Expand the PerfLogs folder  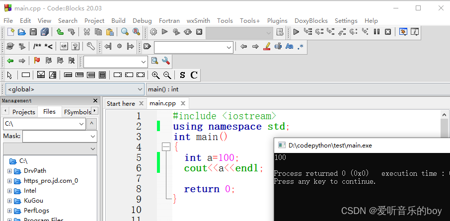9,211
